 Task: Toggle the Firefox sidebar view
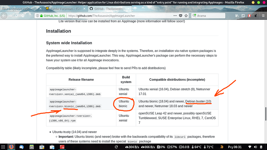[x=243, y=16]
